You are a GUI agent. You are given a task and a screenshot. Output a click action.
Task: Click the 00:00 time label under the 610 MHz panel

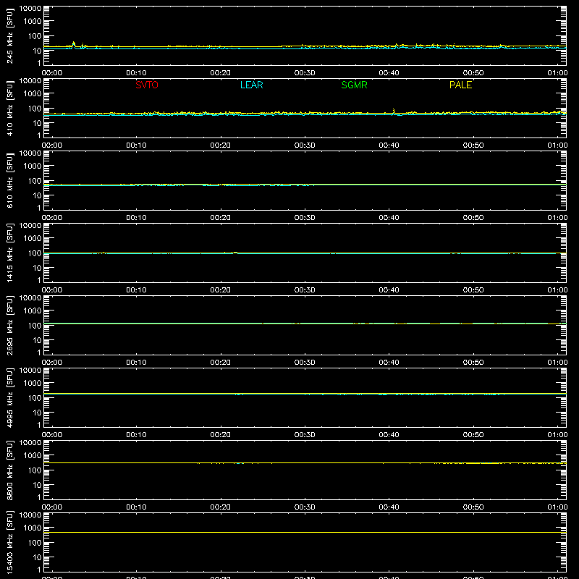pos(52,218)
